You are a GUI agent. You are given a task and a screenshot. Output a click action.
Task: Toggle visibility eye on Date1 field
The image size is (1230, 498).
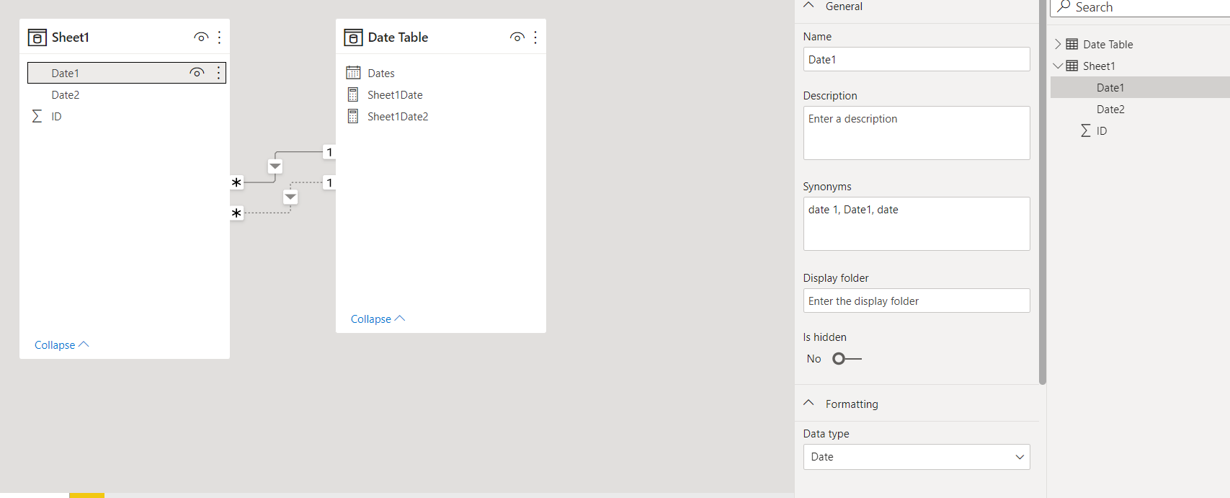(197, 73)
